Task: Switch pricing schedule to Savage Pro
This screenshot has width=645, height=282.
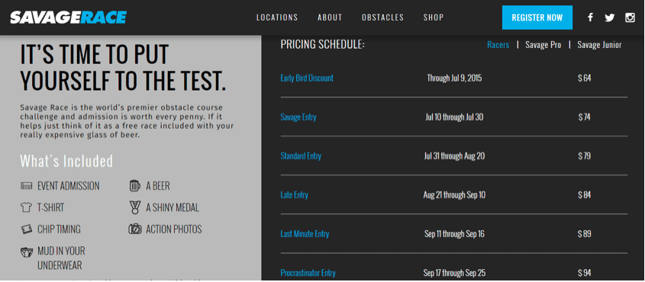Action: [x=543, y=45]
